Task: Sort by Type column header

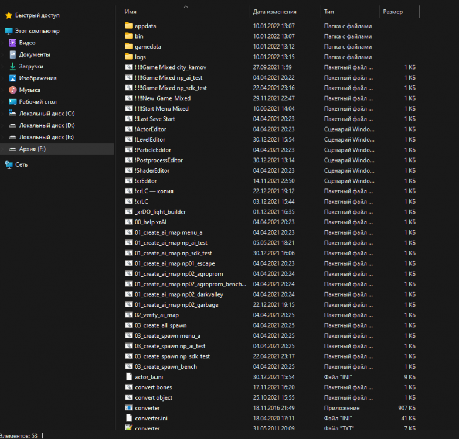Action: coord(329,12)
